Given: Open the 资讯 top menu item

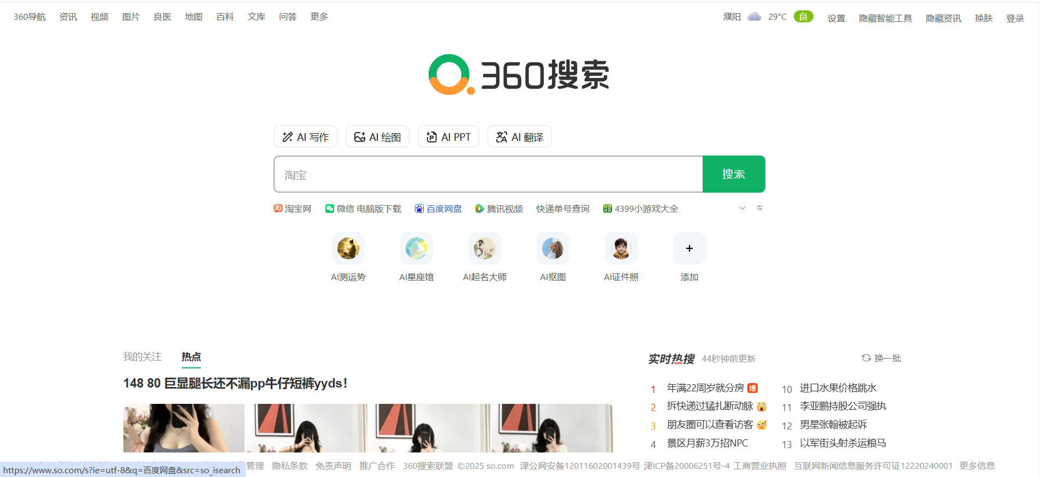Looking at the screenshot, I should pos(68,17).
